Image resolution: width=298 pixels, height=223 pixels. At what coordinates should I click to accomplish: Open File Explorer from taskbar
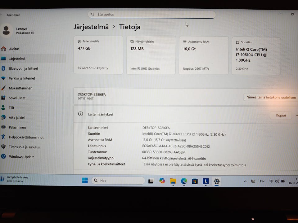click(173, 181)
